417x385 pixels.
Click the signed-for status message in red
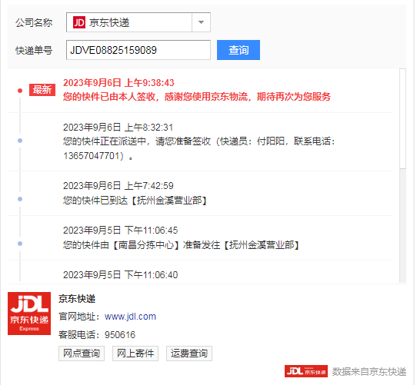pos(197,97)
